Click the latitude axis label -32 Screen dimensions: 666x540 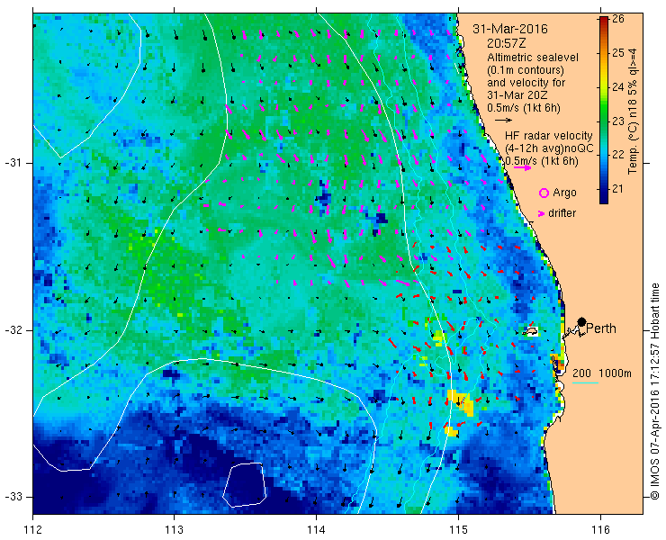tap(13, 330)
